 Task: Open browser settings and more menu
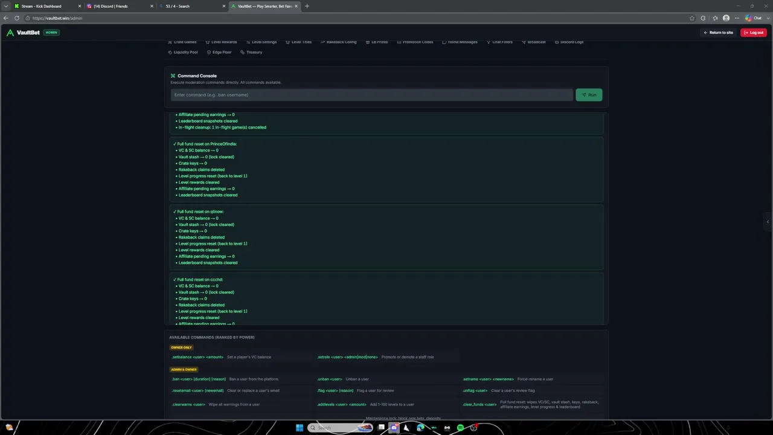coord(737,18)
